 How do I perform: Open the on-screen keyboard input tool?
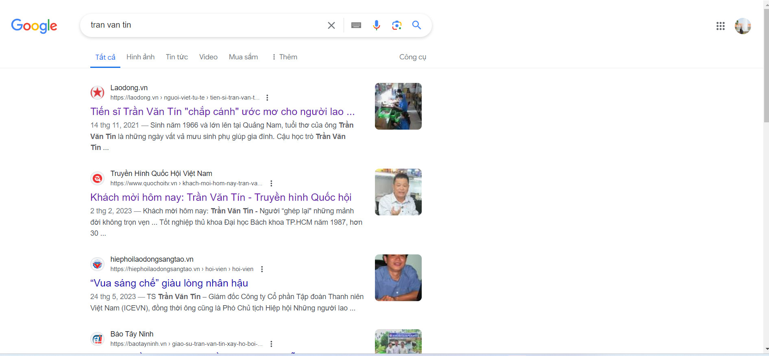point(356,25)
